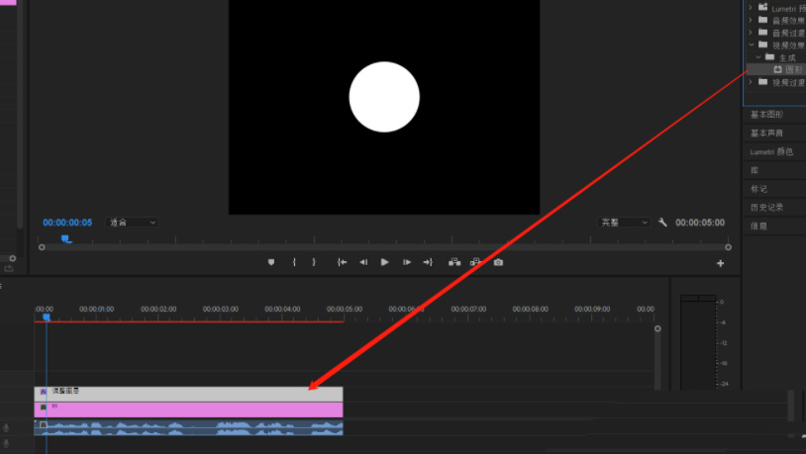The width and height of the screenshot is (806, 454).
Task: Open monitor settings with the wrench icon
Action: tap(662, 223)
